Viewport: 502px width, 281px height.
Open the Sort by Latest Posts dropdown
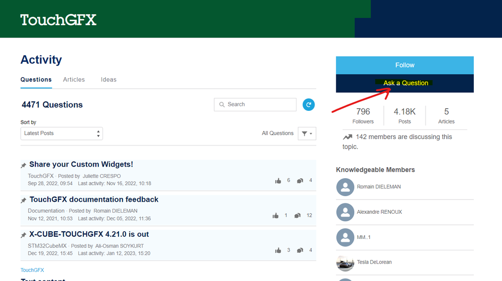(61, 133)
